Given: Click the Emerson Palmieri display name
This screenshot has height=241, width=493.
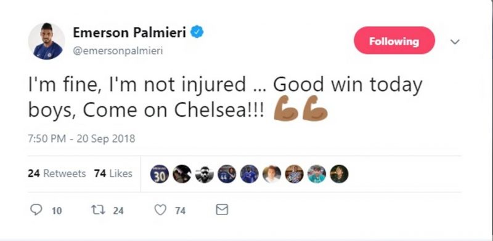Looking at the screenshot, I should pyautogui.click(x=129, y=32).
